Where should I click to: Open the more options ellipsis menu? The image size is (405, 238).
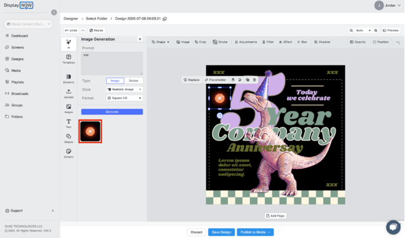click(x=398, y=42)
